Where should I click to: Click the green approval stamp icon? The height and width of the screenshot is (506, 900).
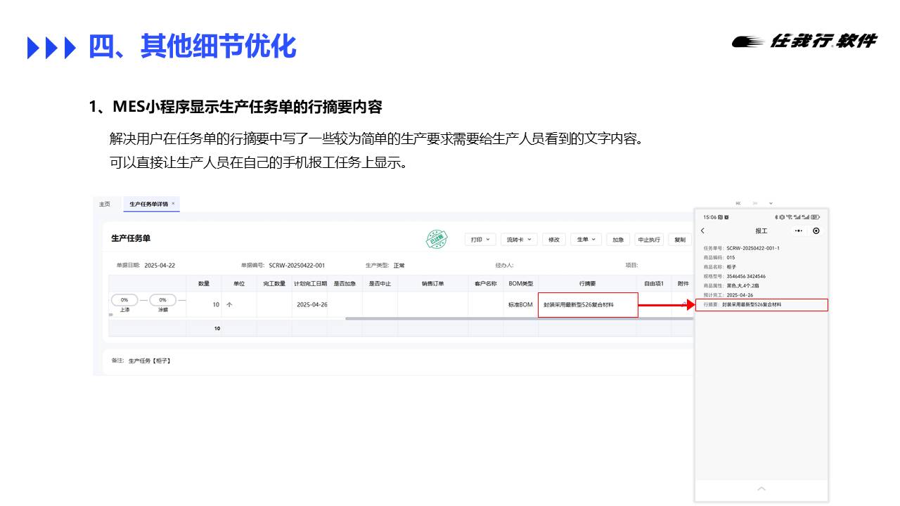(436, 240)
